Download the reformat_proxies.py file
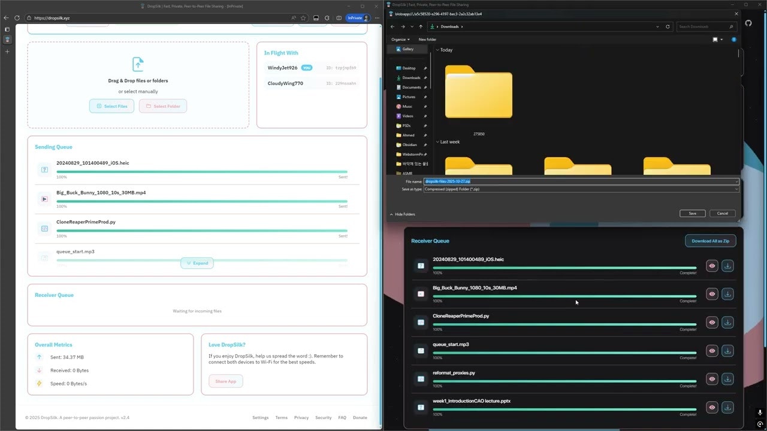Viewport: 767px width, 431px height. point(727,379)
